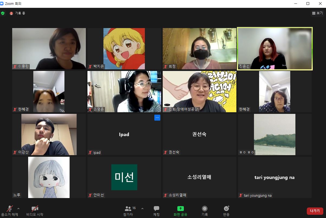Select the 박지은 anime avatar tile
Viewport: 326px width, 218px height.
(x=124, y=49)
